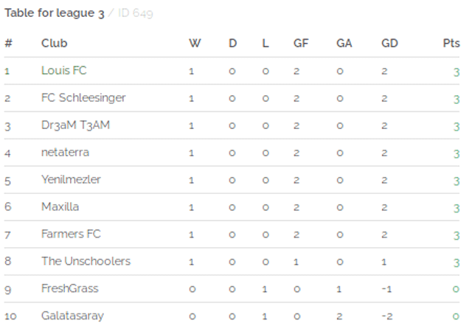The image size is (472, 329).
Task: Select the Table for league 3 heading
Action: (55, 13)
